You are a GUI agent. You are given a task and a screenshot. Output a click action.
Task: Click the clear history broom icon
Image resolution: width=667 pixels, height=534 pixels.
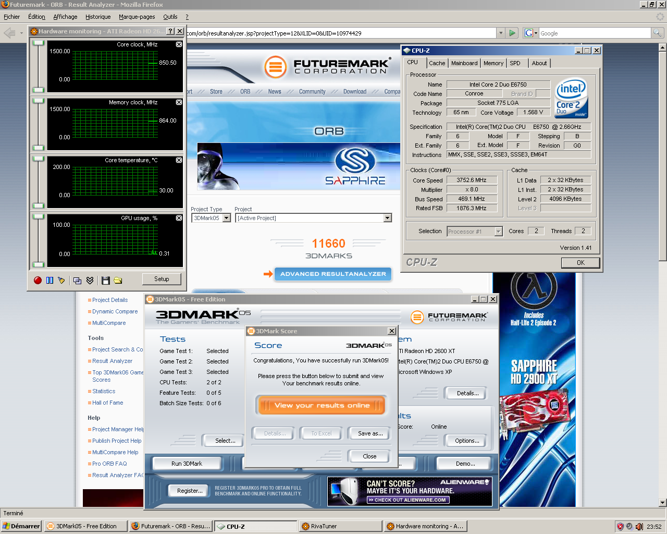[x=61, y=280]
